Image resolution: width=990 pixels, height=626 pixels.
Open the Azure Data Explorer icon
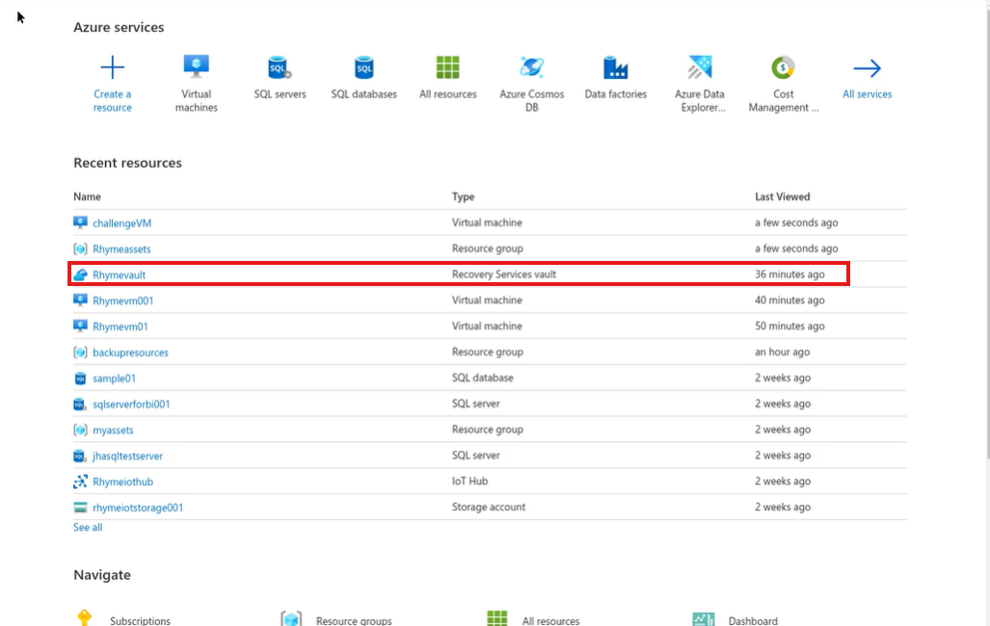tap(700, 67)
